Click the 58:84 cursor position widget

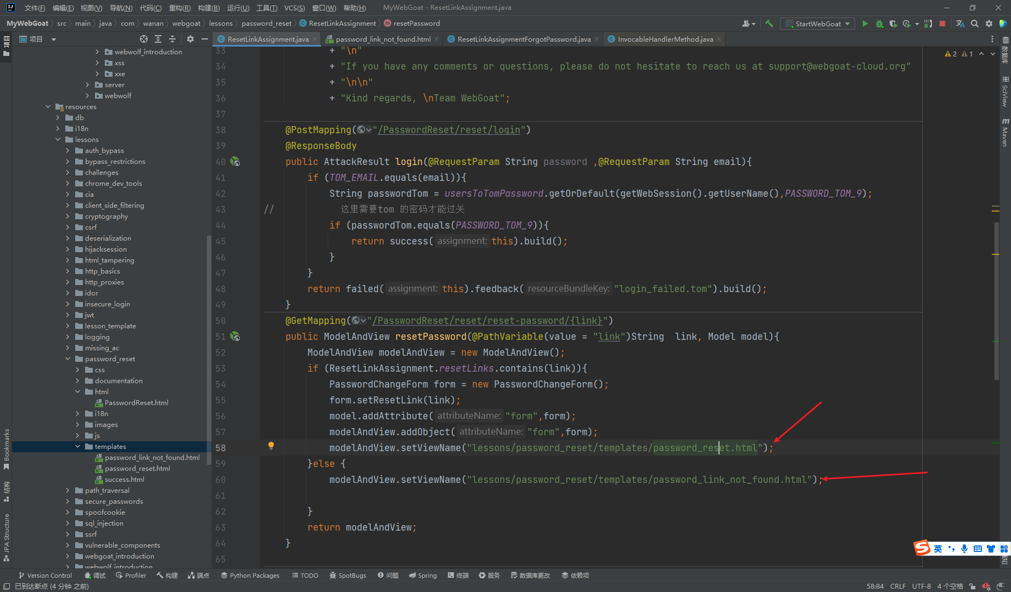point(875,587)
